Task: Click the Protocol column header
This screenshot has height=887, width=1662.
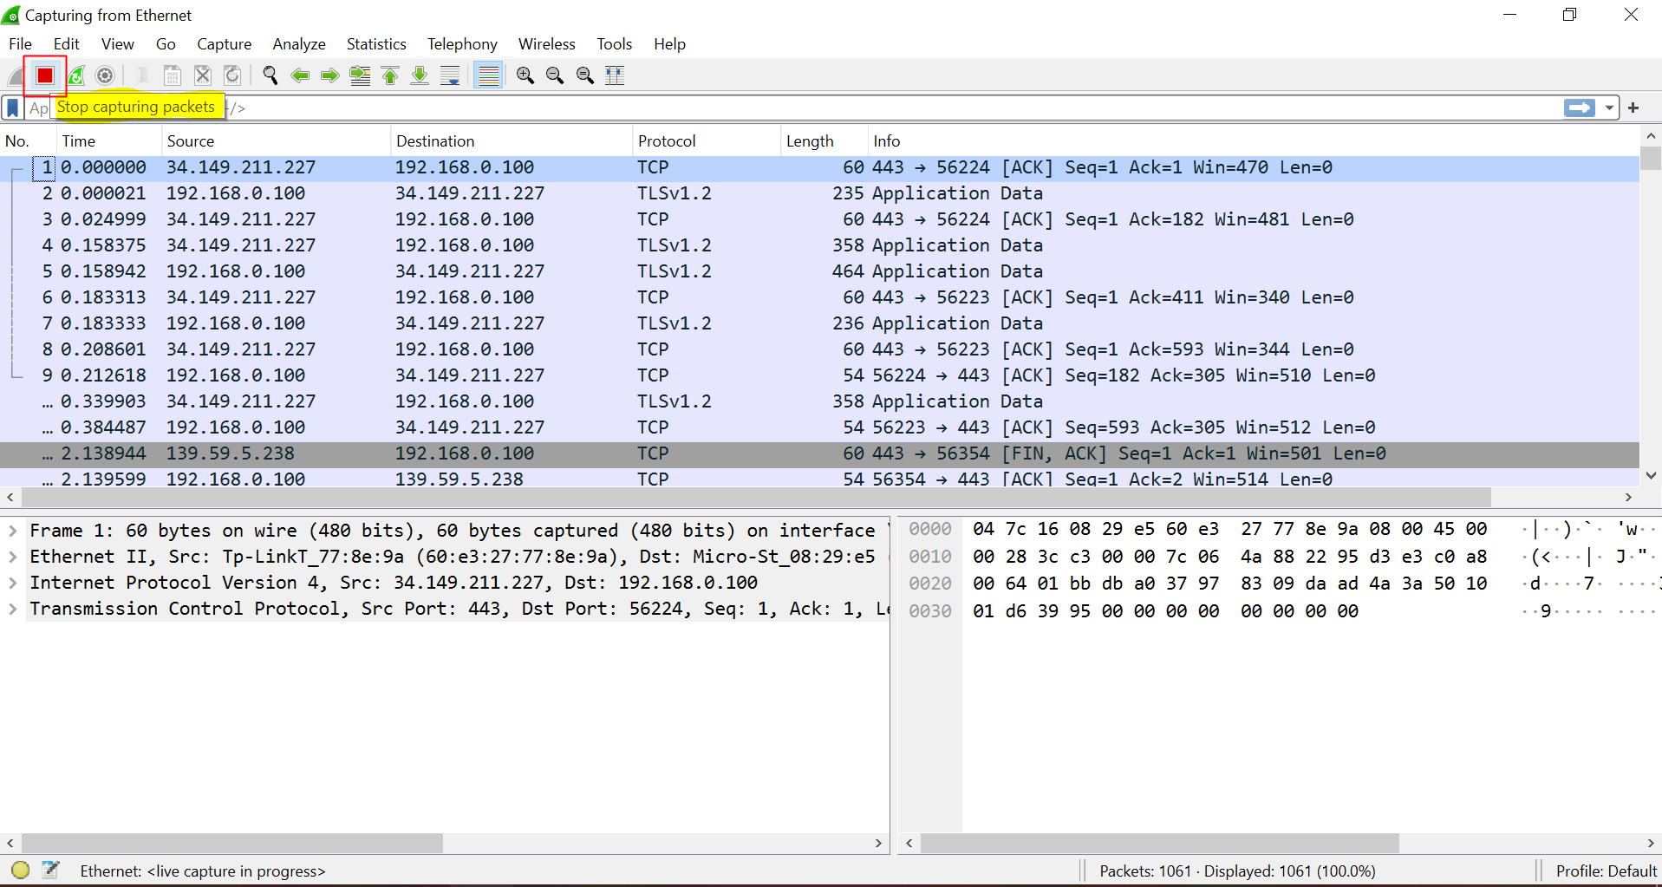Action: coord(666,141)
